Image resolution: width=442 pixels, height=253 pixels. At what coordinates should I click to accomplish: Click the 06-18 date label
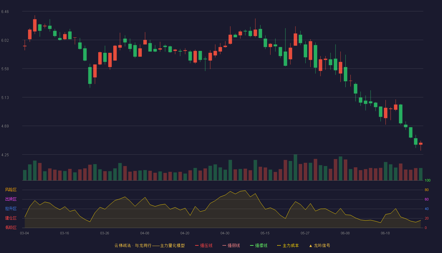(x=385, y=233)
